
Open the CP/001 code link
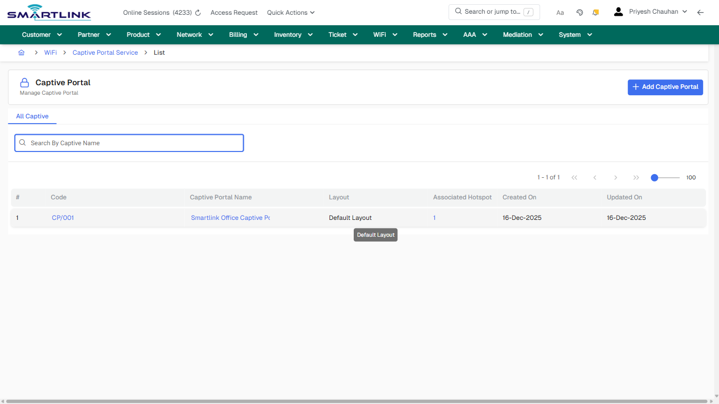coord(63,217)
